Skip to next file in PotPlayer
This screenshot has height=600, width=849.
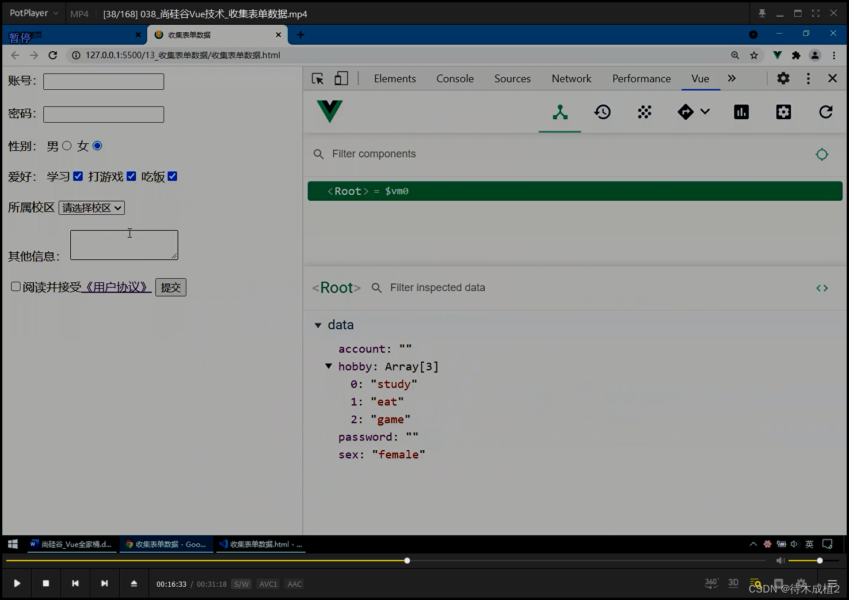point(104,583)
